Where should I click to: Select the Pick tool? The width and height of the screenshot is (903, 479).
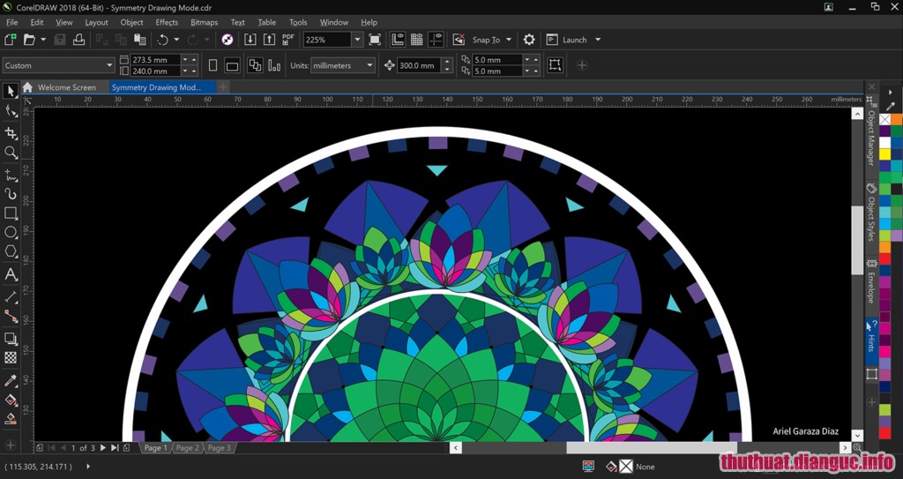11,91
